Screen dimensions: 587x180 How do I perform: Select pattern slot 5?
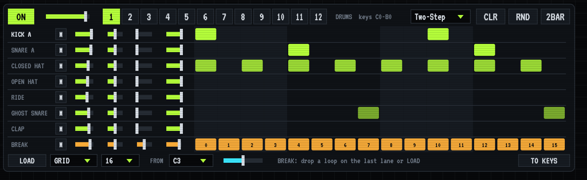pos(187,17)
